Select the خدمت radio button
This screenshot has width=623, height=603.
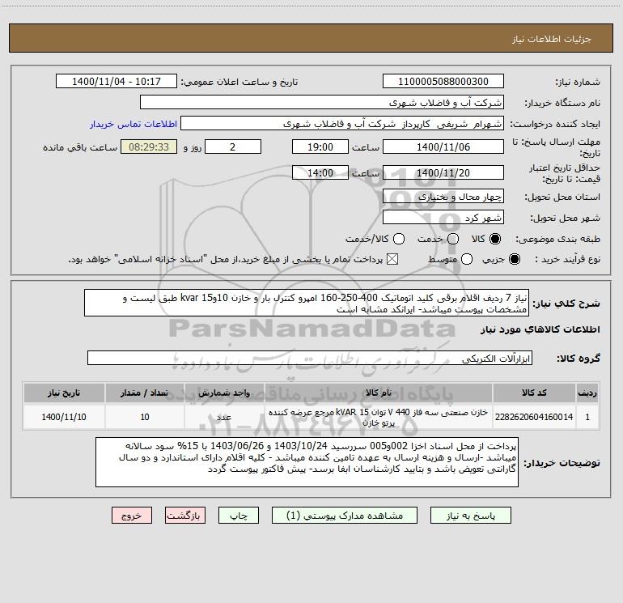tap(453, 239)
